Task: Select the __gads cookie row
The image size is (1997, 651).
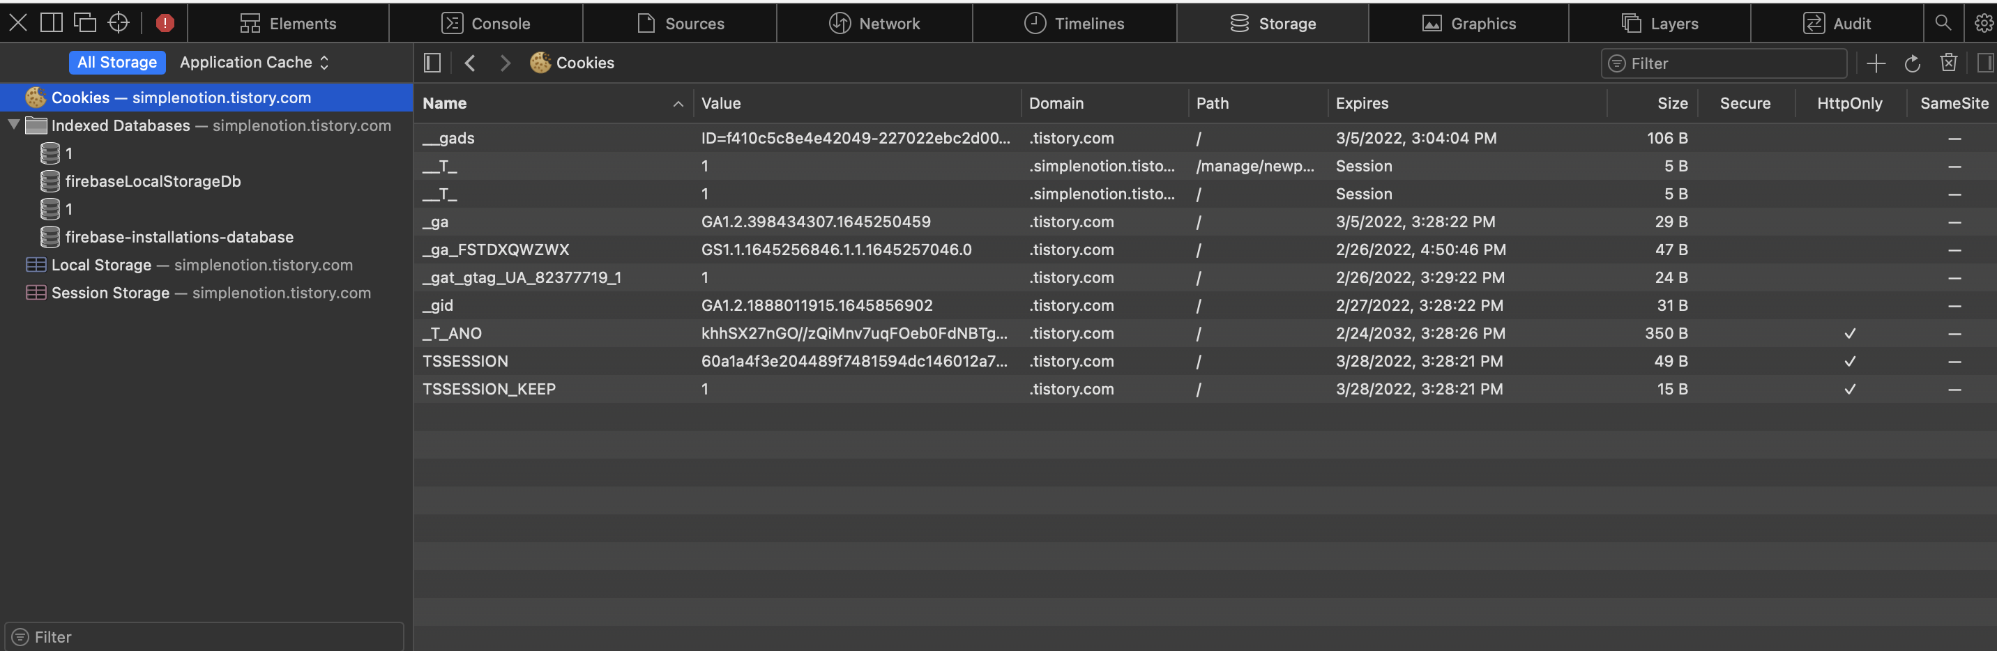Action: pos(1205,138)
